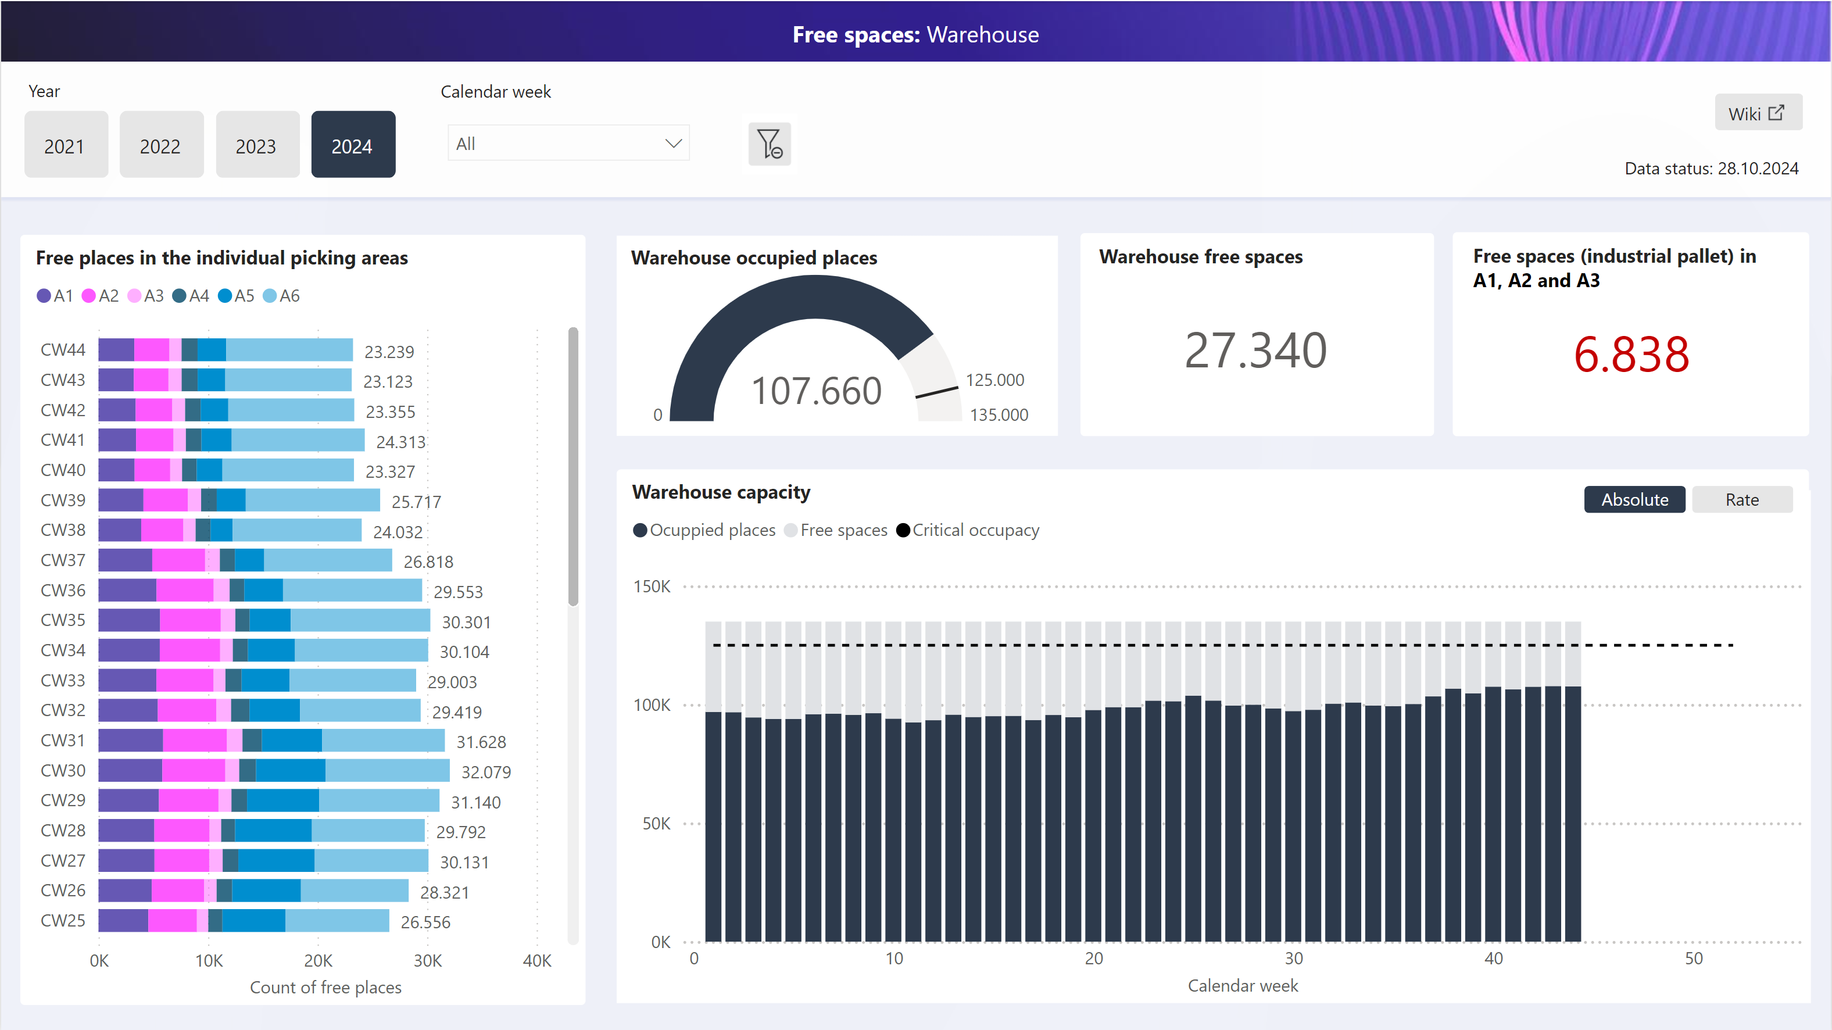1832x1030 pixels.
Task: Click the Count of free places axis title
Action: click(x=325, y=988)
